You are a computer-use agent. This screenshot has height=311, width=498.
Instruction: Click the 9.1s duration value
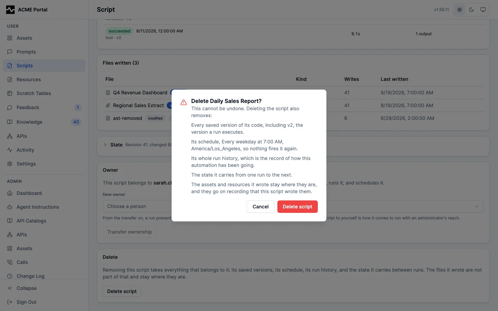[356, 34]
